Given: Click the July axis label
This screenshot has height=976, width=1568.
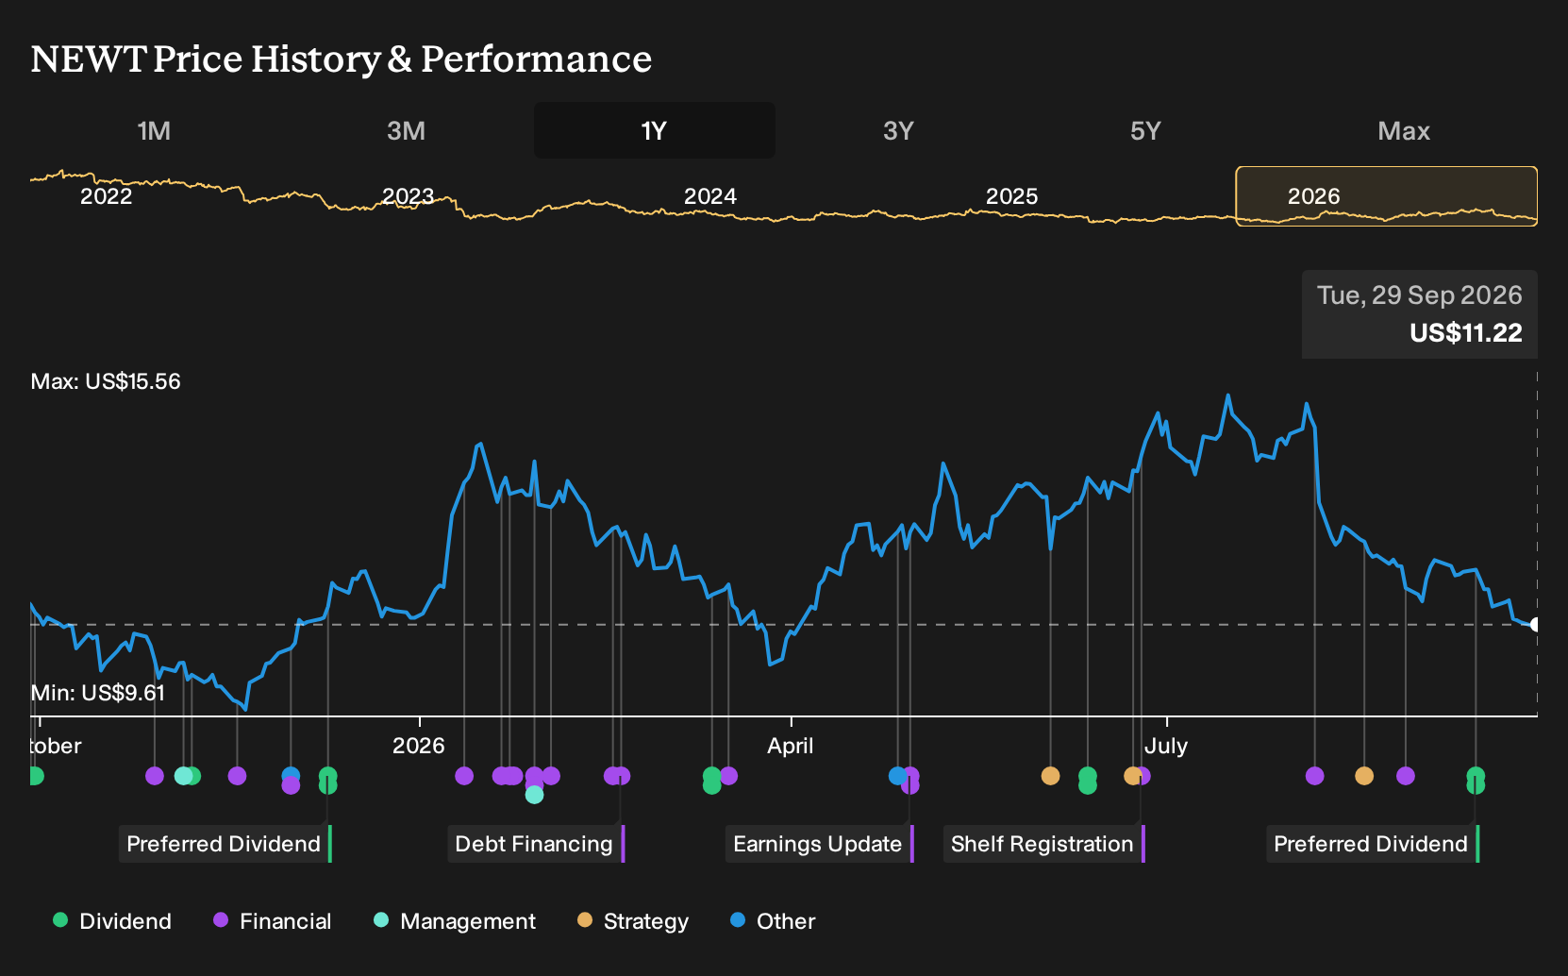Looking at the screenshot, I should point(1166,746).
